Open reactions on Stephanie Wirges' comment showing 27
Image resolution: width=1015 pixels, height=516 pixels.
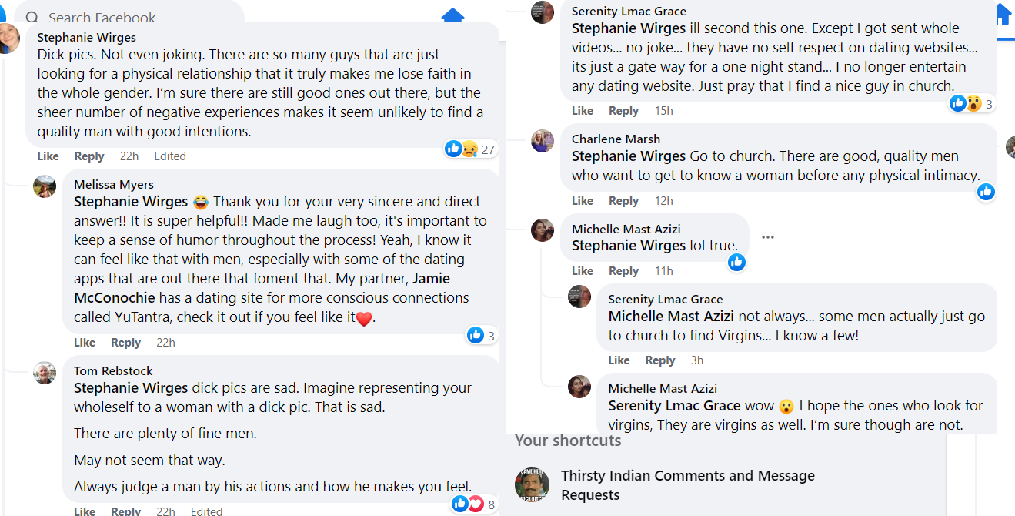click(x=470, y=149)
